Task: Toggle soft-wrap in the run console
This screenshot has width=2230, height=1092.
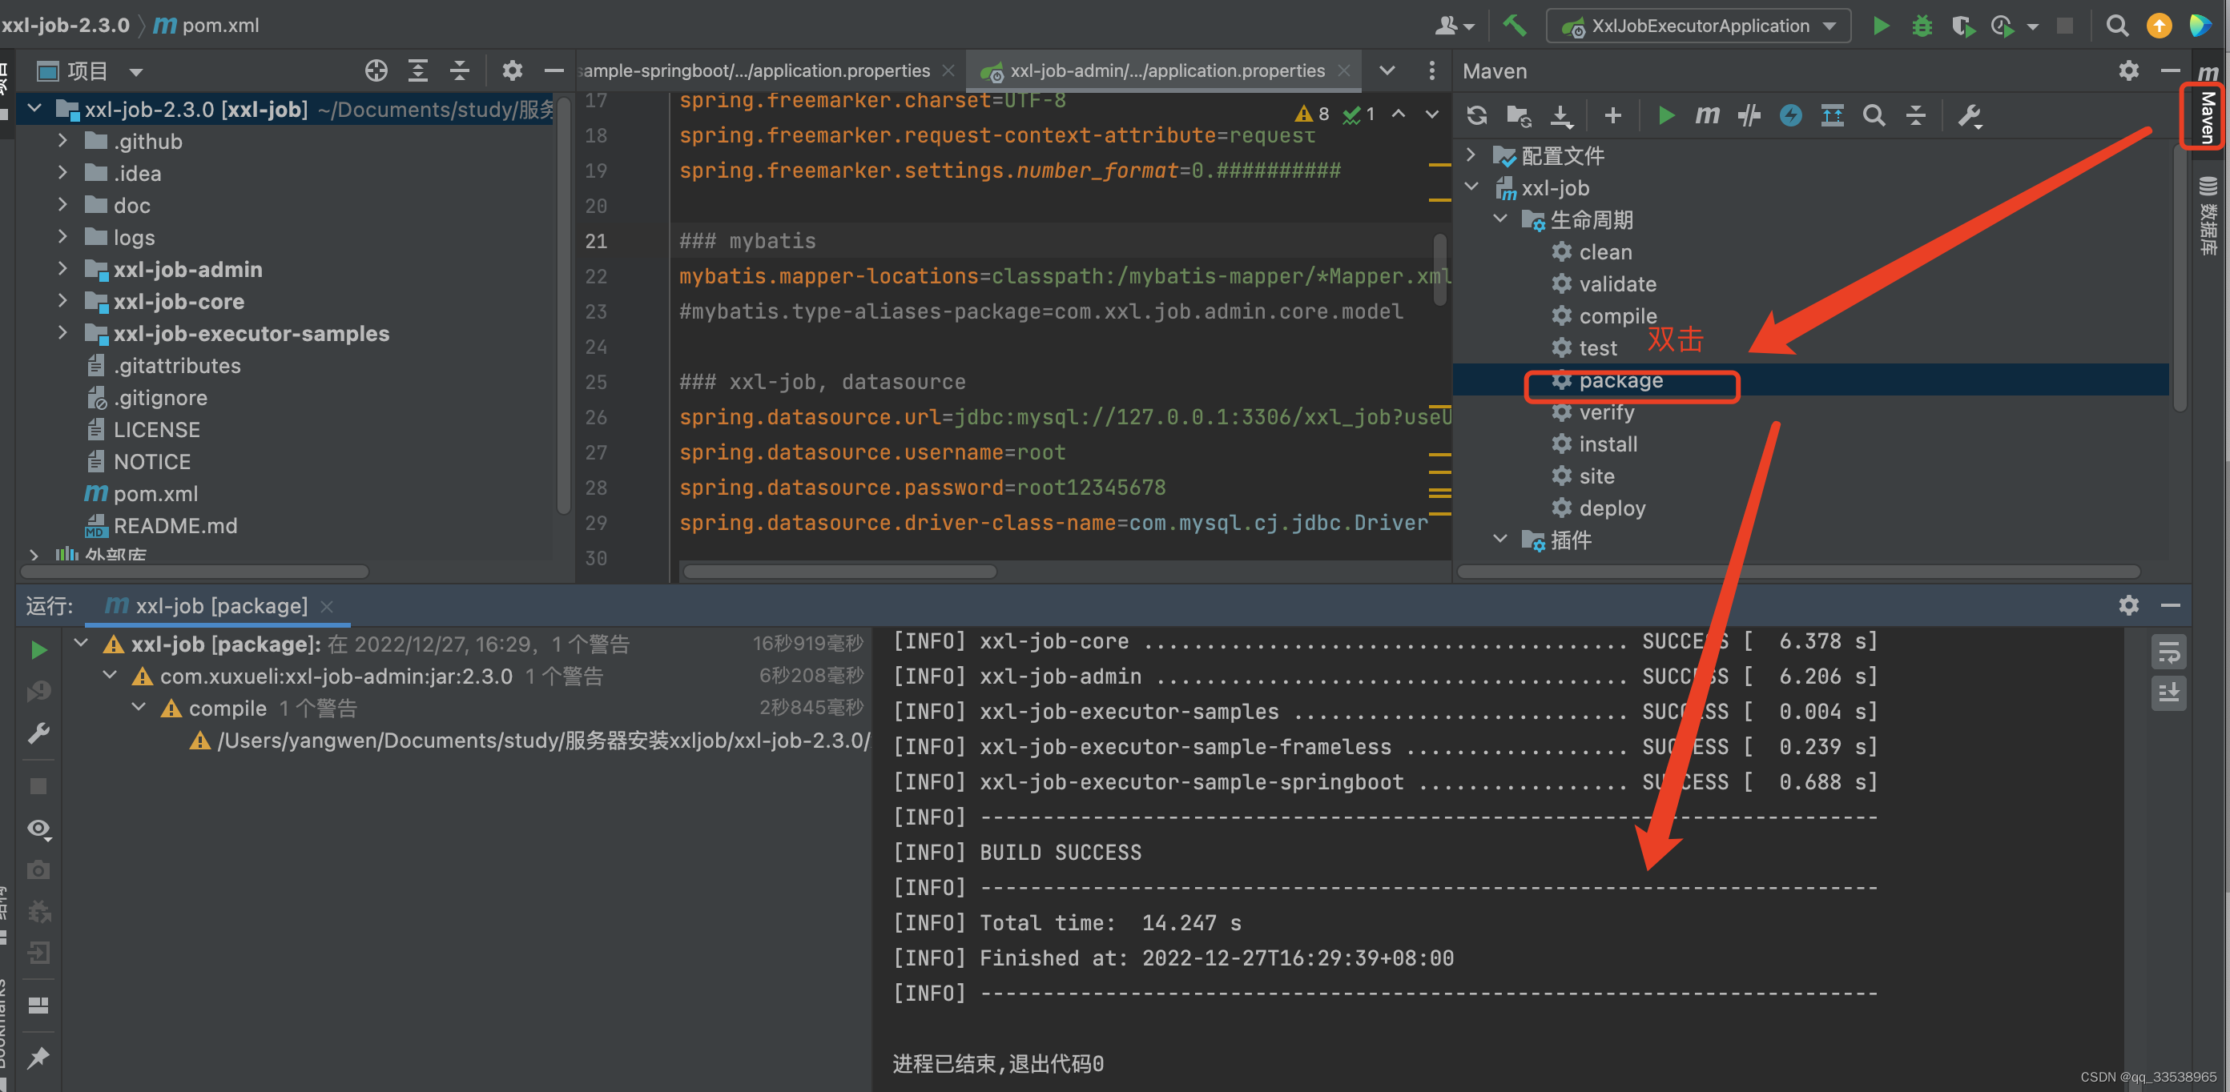Action: pos(2170,652)
